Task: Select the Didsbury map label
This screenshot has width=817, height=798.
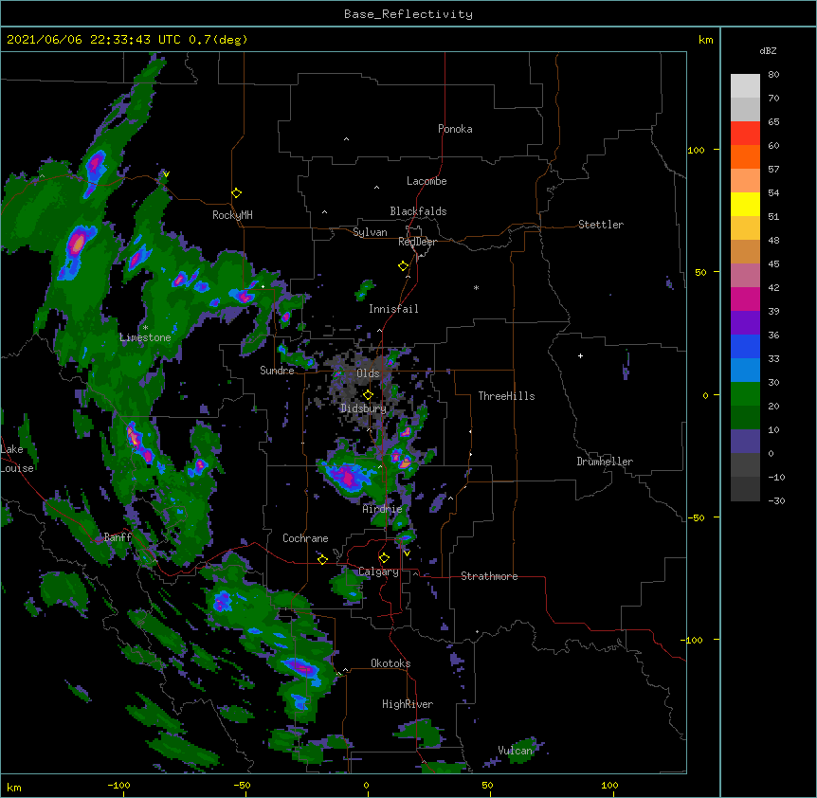Action: coord(364,408)
